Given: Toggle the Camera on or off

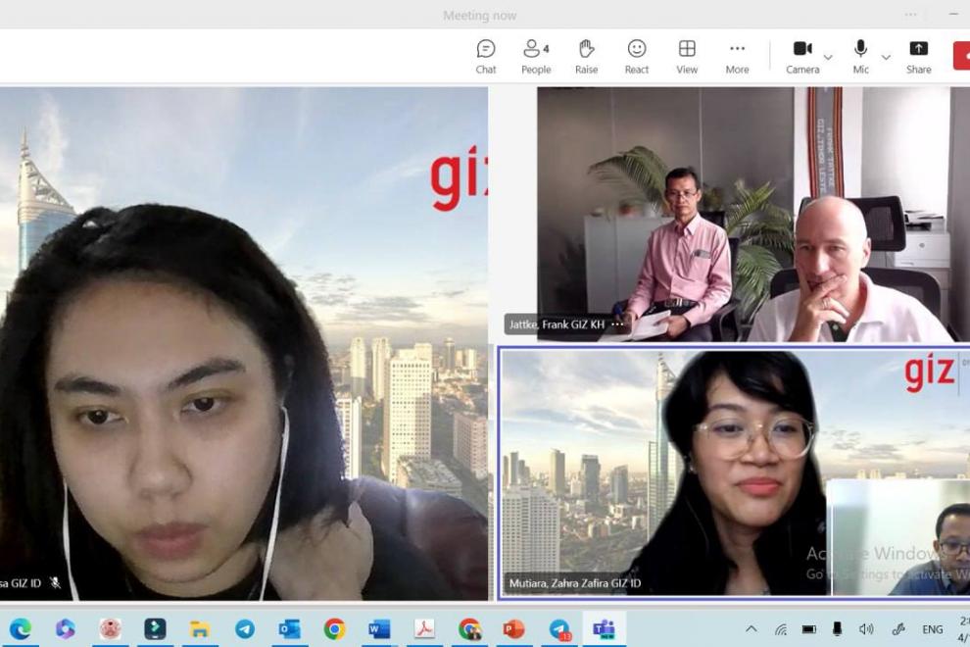Looking at the screenshot, I should tap(801, 56).
